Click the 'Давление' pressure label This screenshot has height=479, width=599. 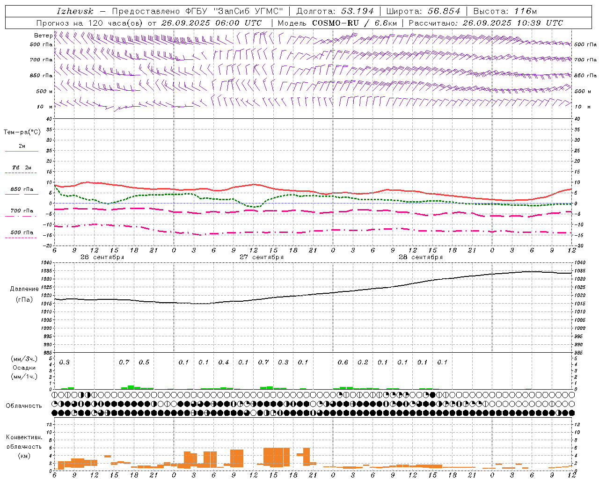24,289
